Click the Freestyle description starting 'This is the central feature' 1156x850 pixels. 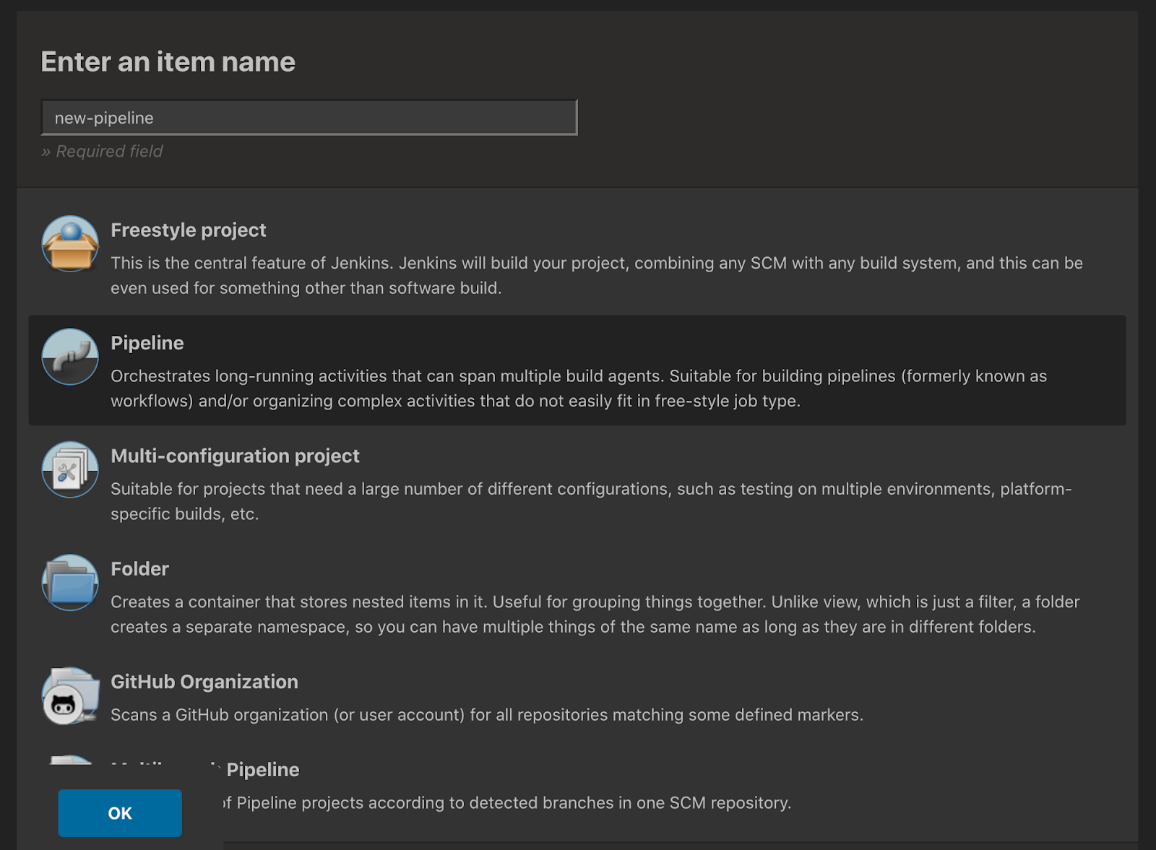point(597,275)
